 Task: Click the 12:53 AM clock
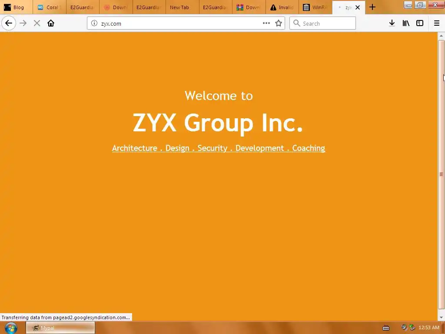429,328
